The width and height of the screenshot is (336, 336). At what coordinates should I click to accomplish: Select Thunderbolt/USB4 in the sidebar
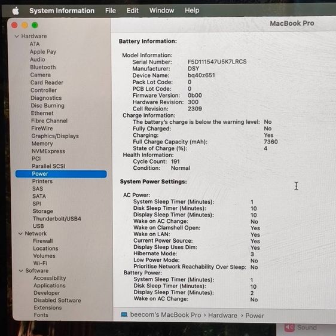(57, 219)
